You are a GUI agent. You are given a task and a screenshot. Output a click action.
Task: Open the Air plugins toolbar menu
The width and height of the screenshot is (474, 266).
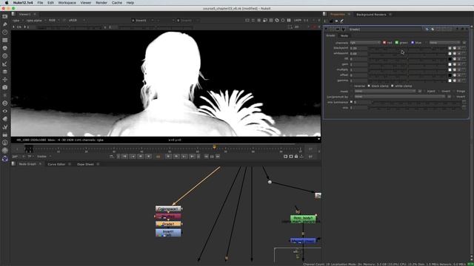tap(5, 150)
